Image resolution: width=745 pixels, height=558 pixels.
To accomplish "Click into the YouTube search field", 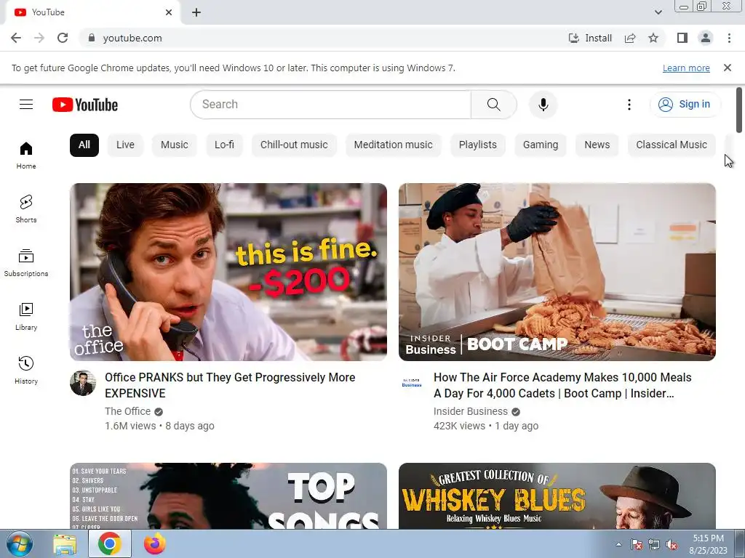I will pyautogui.click(x=331, y=105).
